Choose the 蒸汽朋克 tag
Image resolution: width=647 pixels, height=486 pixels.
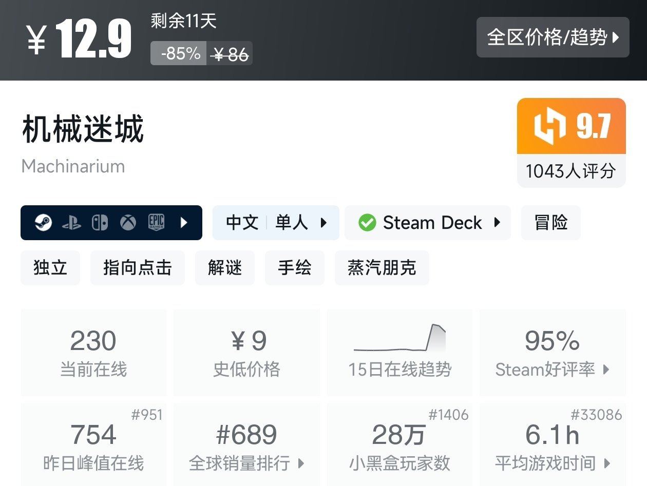pos(382,268)
